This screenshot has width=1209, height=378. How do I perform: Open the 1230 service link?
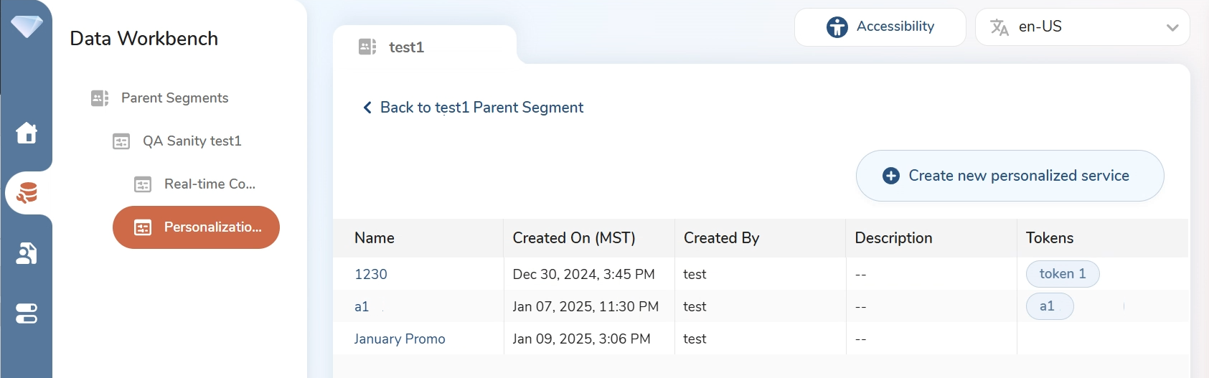(371, 274)
